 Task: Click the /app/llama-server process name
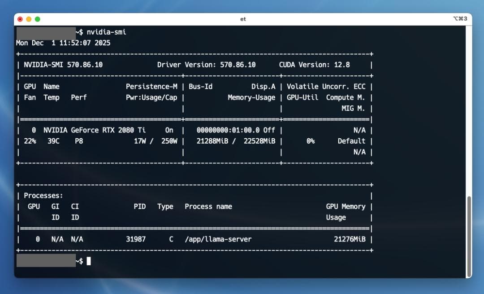[x=218, y=239]
